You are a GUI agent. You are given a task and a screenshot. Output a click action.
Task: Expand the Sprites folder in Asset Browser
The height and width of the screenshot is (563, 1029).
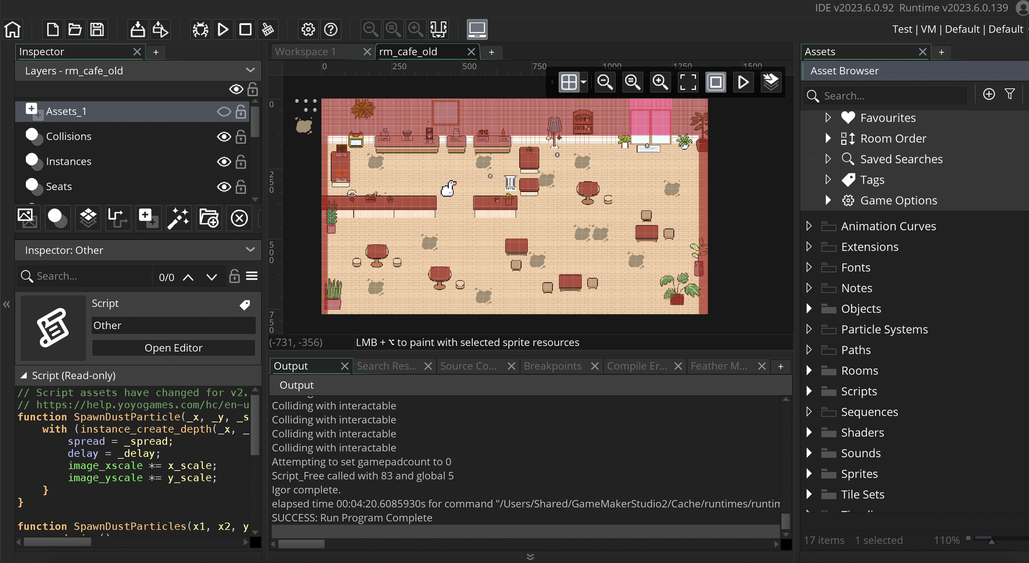click(x=808, y=473)
